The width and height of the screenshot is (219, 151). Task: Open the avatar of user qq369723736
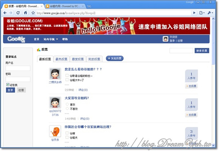click(x=55, y=102)
